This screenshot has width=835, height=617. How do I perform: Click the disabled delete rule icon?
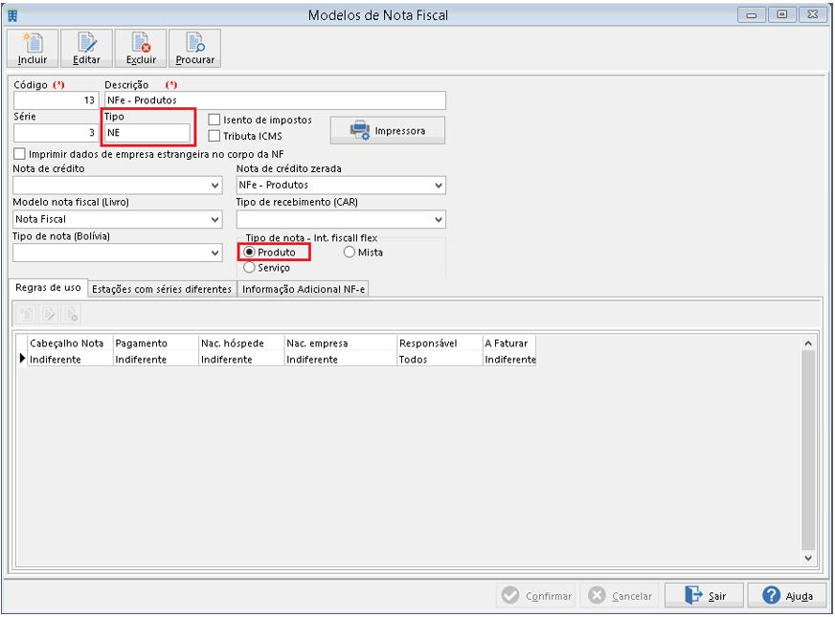(71, 315)
